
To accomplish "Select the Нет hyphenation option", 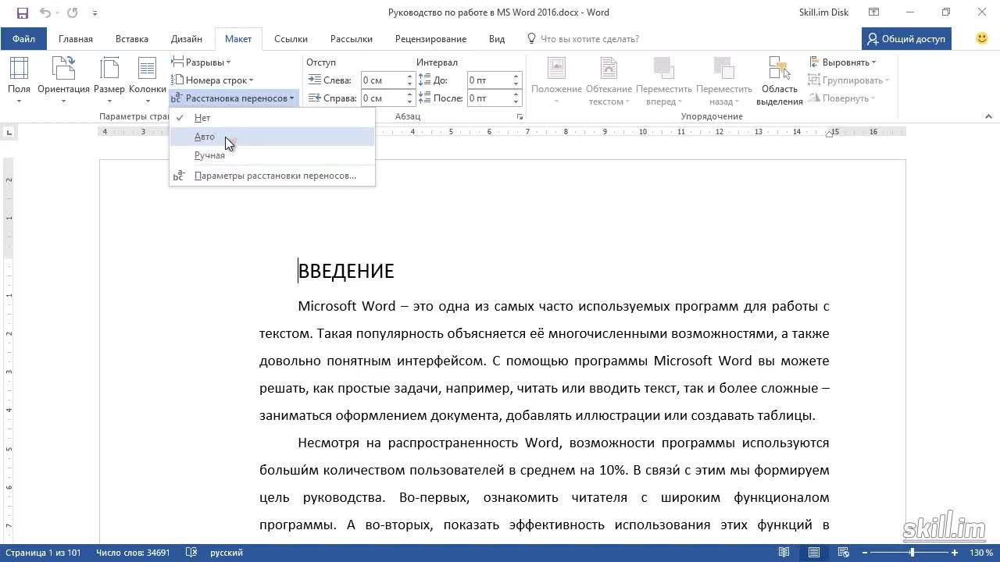I will click(272, 117).
